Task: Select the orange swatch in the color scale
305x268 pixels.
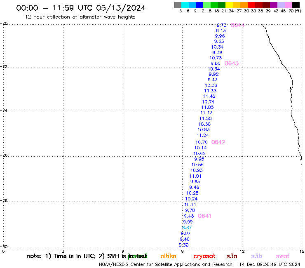Action: (x=244, y=5)
